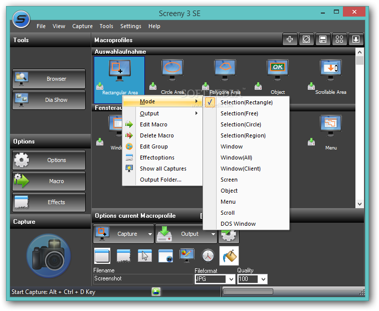379x311 pixels.
Task: Choose Window(Client) mode
Action: click(246, 169)
